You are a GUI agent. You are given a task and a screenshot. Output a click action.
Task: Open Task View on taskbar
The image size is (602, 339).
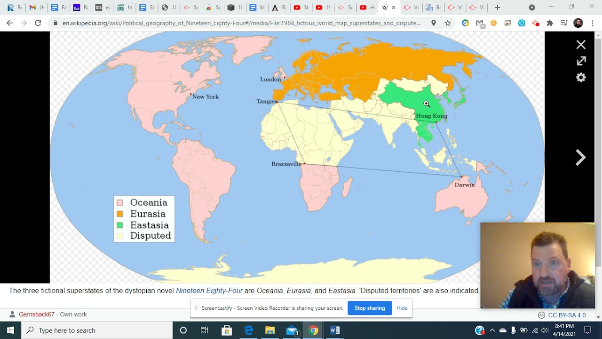coord(205,330)
